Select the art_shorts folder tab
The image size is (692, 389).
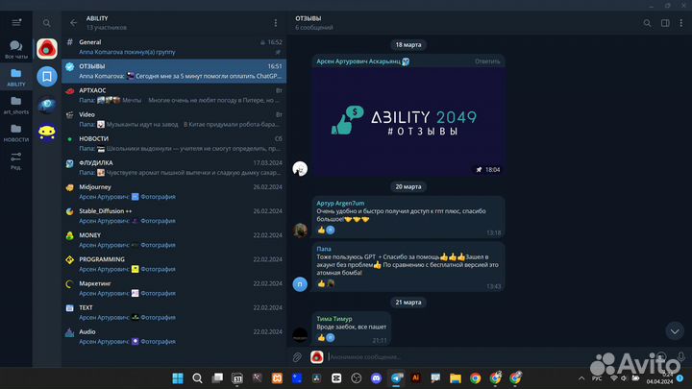[16, 105]
